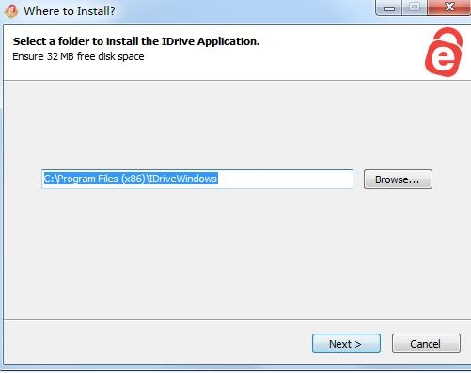
Task: Click the 'Where to Install?' window title
Action: point(70,11)
